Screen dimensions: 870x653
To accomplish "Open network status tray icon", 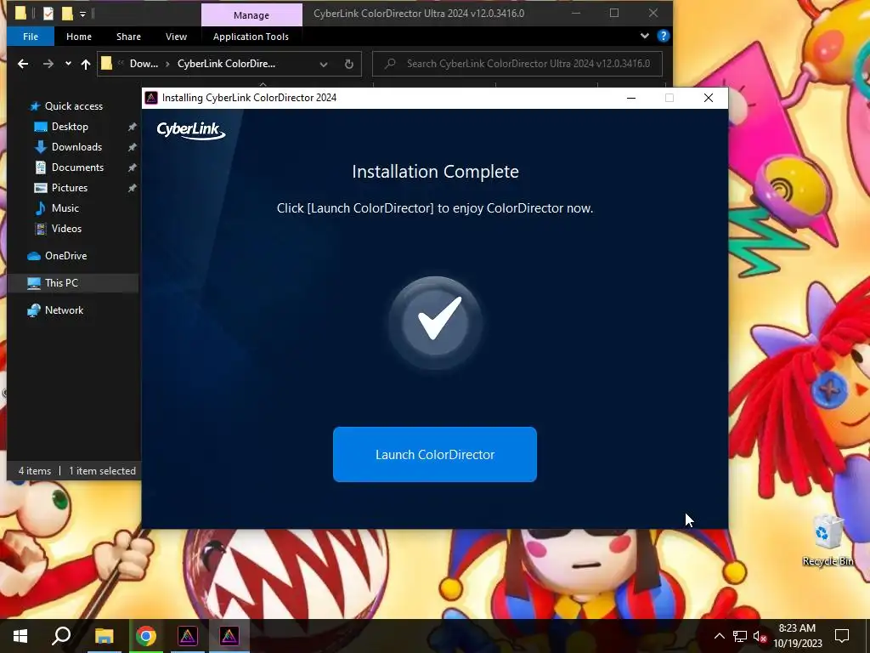I will pyautogui.click(x=740, y=636).
